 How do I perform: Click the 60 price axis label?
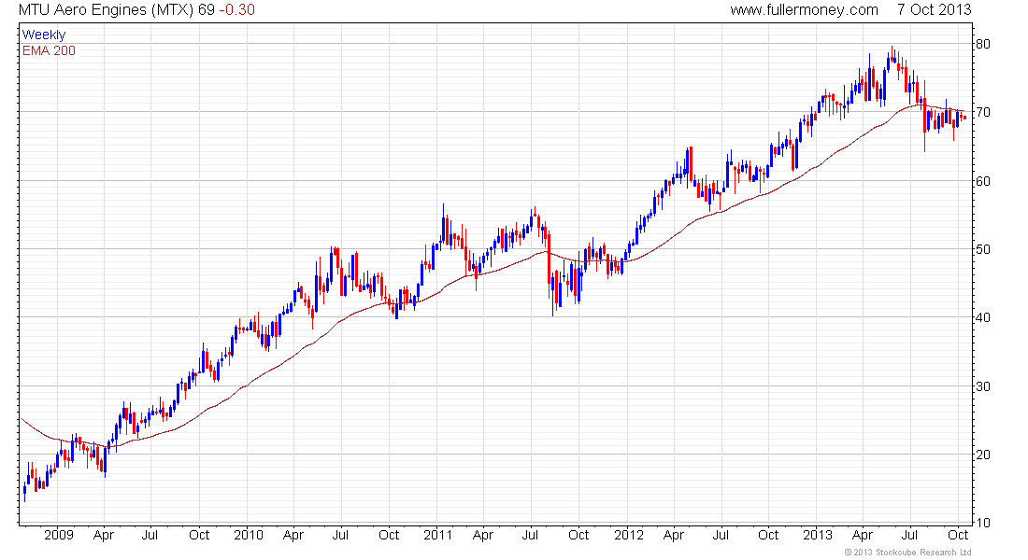point(983,181)
